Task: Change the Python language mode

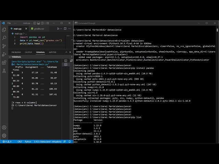Action: (x=28, y=142)
